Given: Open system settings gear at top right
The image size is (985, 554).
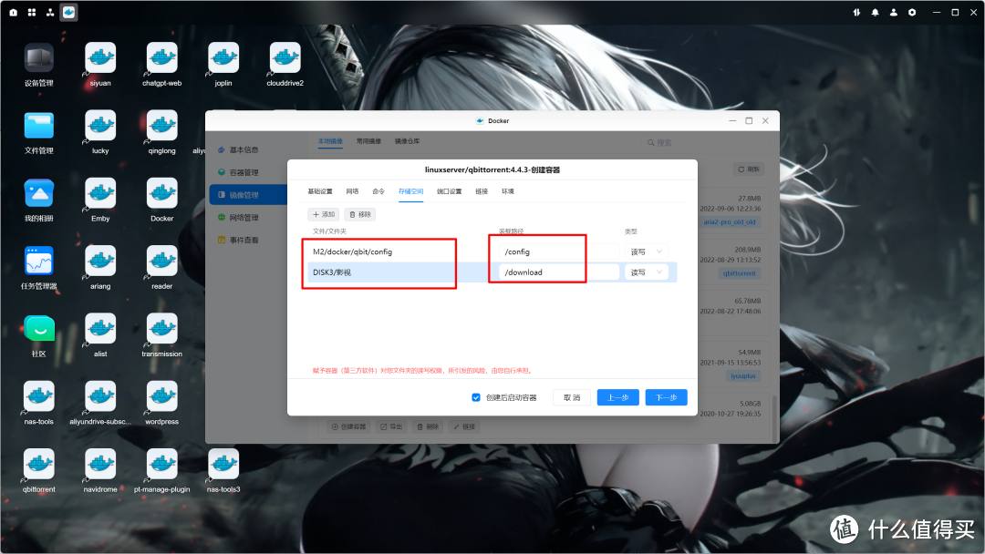Looking at the screenshot, I should click(912, 12).
